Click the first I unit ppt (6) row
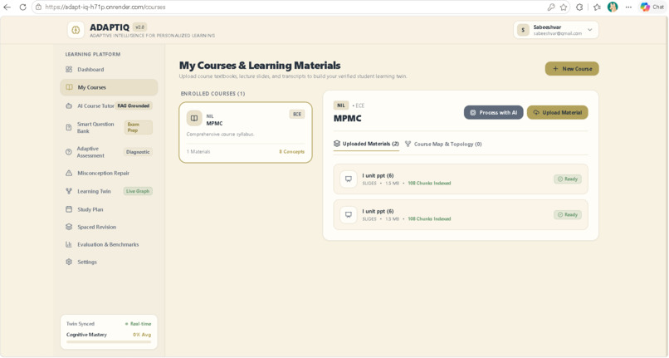The height and width of the screenshot is (358, 669). click(x=461, y=179)
